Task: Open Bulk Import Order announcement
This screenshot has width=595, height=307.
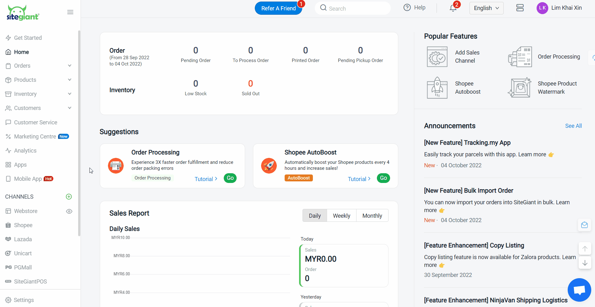Action: (x=469, y=190)
